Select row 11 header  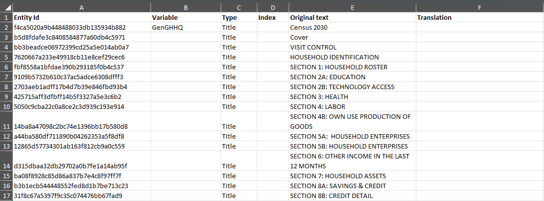(6, 121)
